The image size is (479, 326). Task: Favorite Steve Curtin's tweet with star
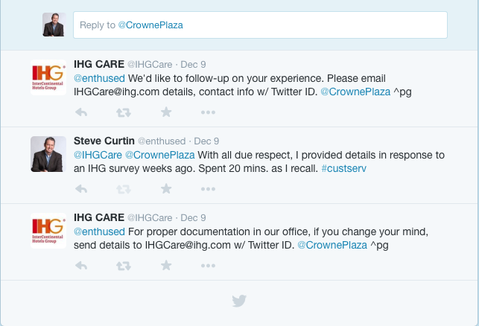(166, 188)
